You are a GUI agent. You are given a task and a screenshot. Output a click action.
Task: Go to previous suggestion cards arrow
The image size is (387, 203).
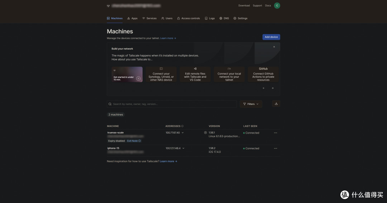tap(264, 88)
